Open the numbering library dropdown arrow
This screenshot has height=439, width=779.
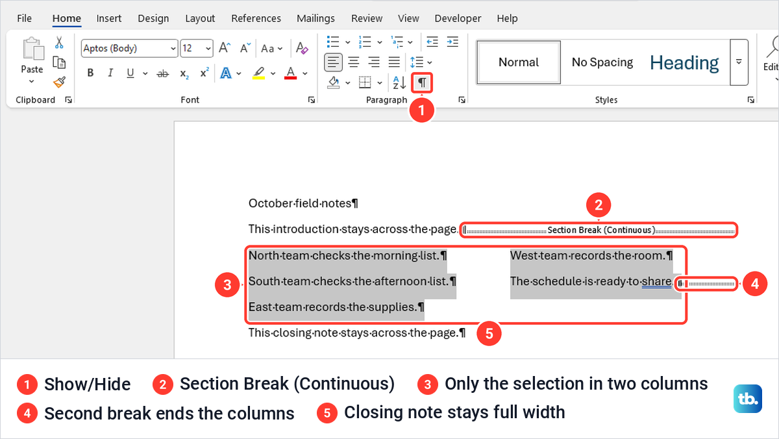[380, 42]
